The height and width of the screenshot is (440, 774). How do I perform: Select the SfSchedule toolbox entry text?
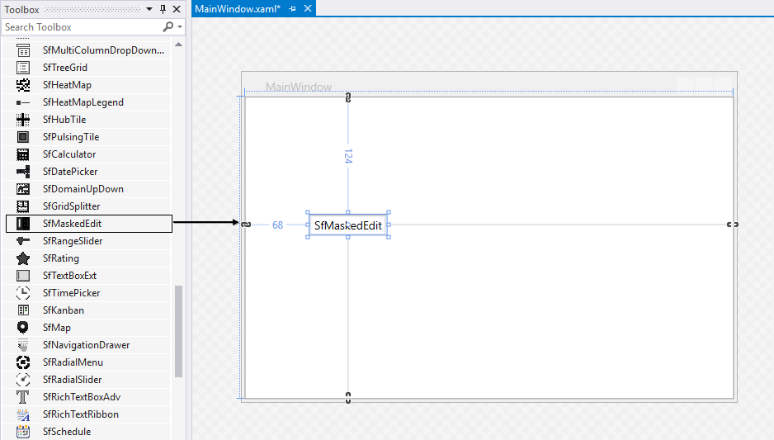click(67, 432)
